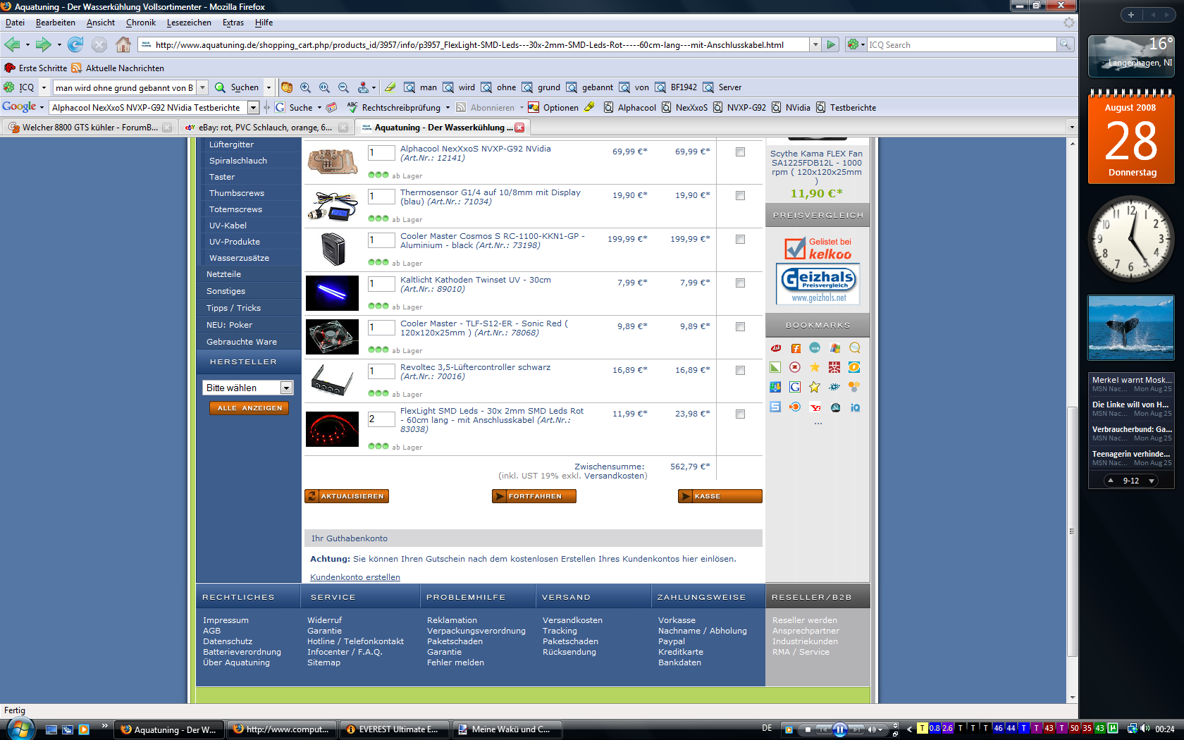Open the tab list dropdown on the tab bar
The image size is (1184, 740).
(x=1071, y=128)
